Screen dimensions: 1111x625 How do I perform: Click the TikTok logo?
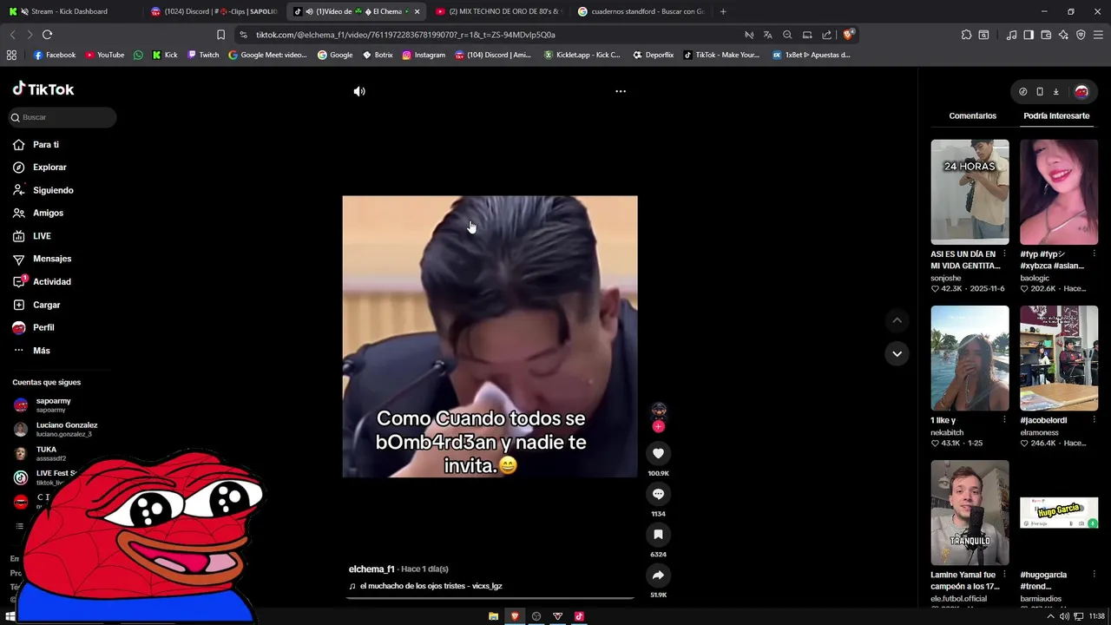point(43,89)
